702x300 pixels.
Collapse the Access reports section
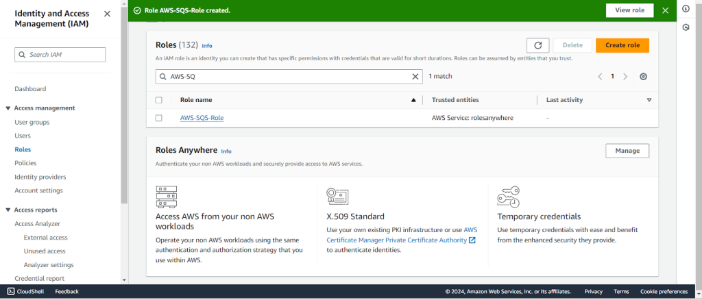[8, 210]
